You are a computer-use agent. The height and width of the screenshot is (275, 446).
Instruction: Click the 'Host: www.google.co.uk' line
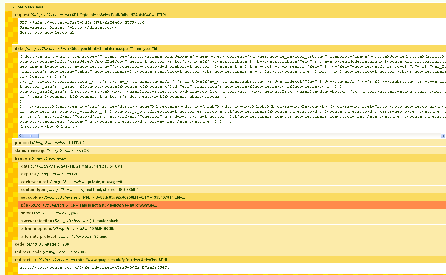[x=47, y=32]
